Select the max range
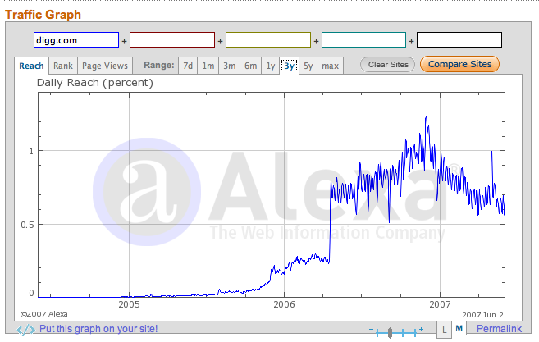Image resolution: width=539 pixels, height=342 pixels. point(330,66)
